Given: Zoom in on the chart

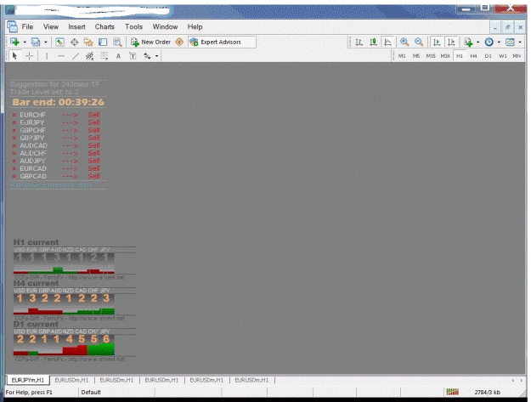Looking at the screenshot, I should [404, 42].
